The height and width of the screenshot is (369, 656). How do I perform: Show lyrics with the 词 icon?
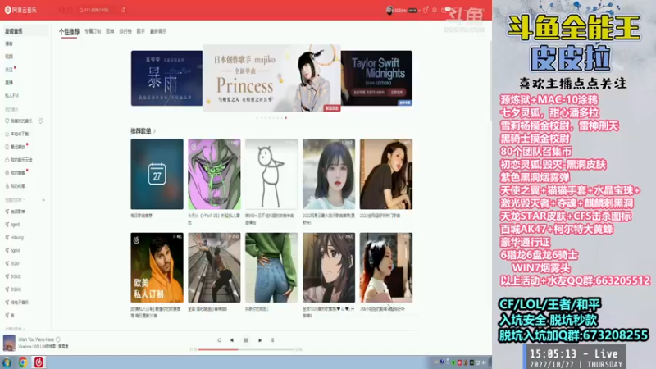coord(272,340)
